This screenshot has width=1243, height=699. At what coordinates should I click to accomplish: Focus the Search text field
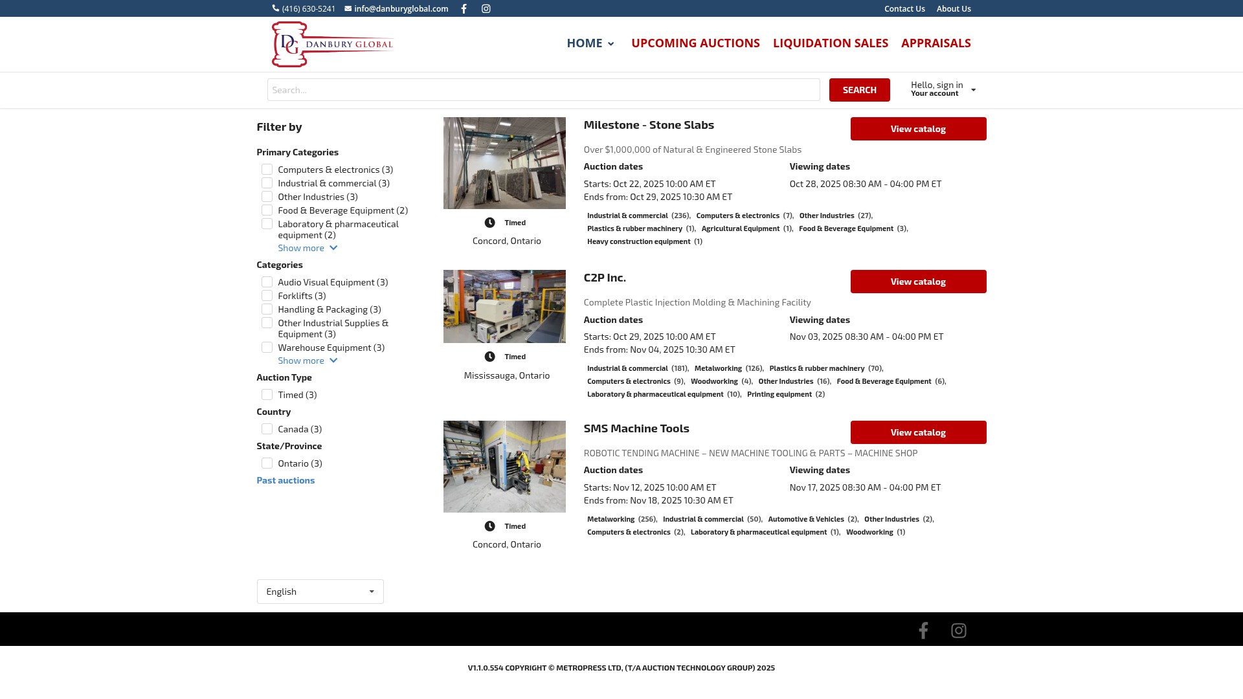point(544,90)
